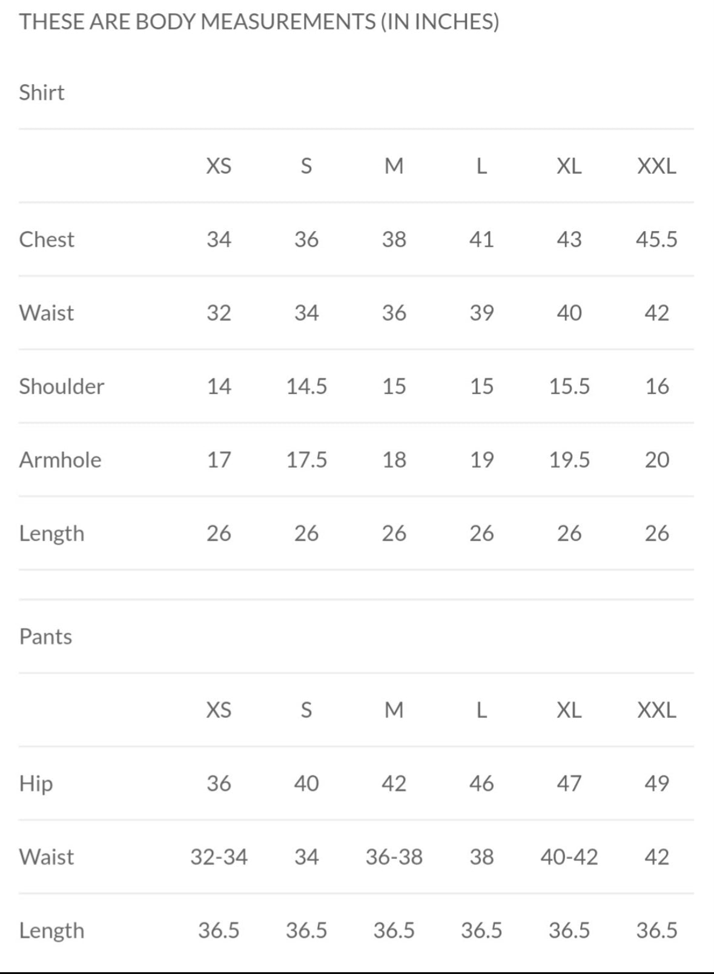This screenshot has width=714, height=974.
Task: Click the XS column header in Shirt table
Action: (x=219, y=166)
